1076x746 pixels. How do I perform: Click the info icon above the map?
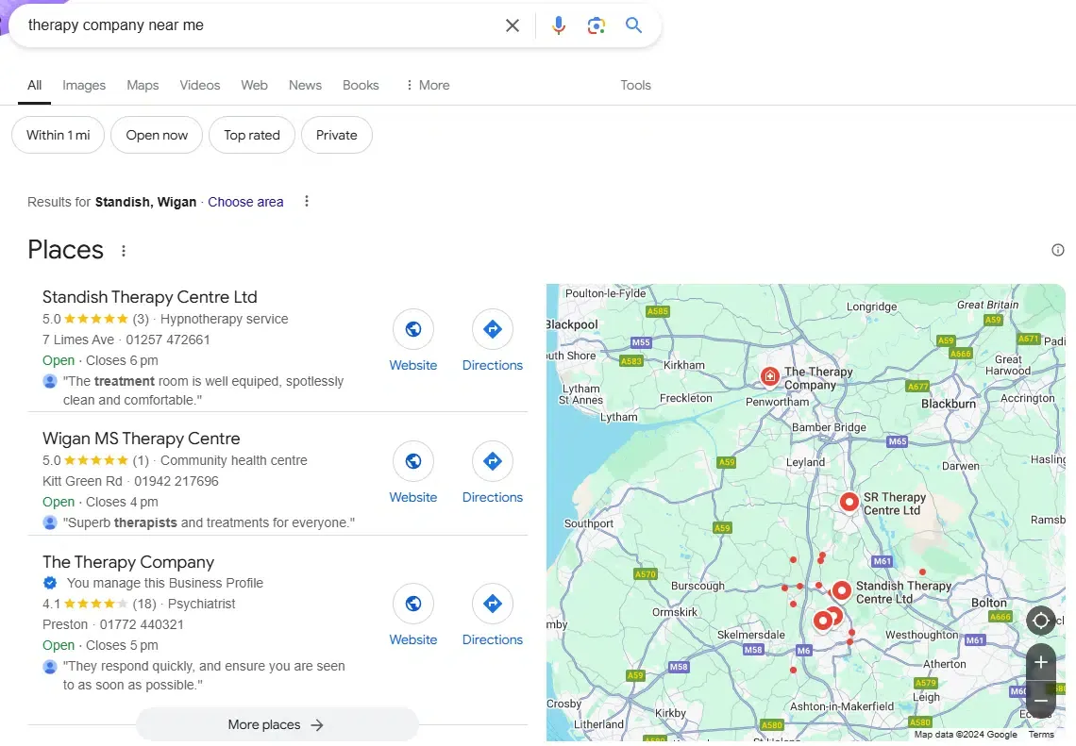pos(1058,250)
